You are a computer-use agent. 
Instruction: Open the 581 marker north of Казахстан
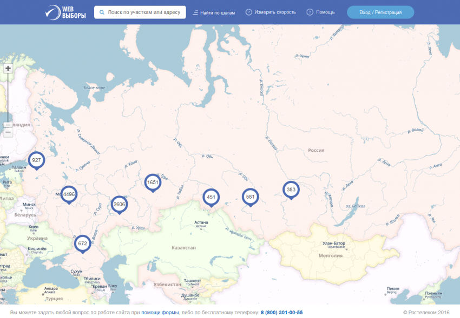250,197
